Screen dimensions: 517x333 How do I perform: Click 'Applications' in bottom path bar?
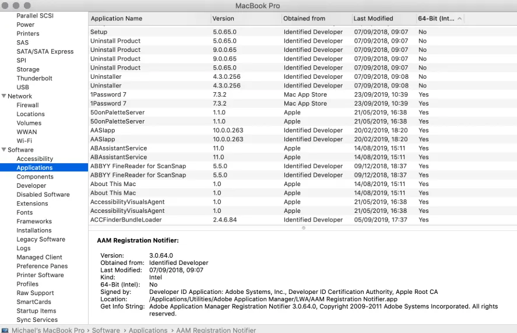[x=148, y=330]
